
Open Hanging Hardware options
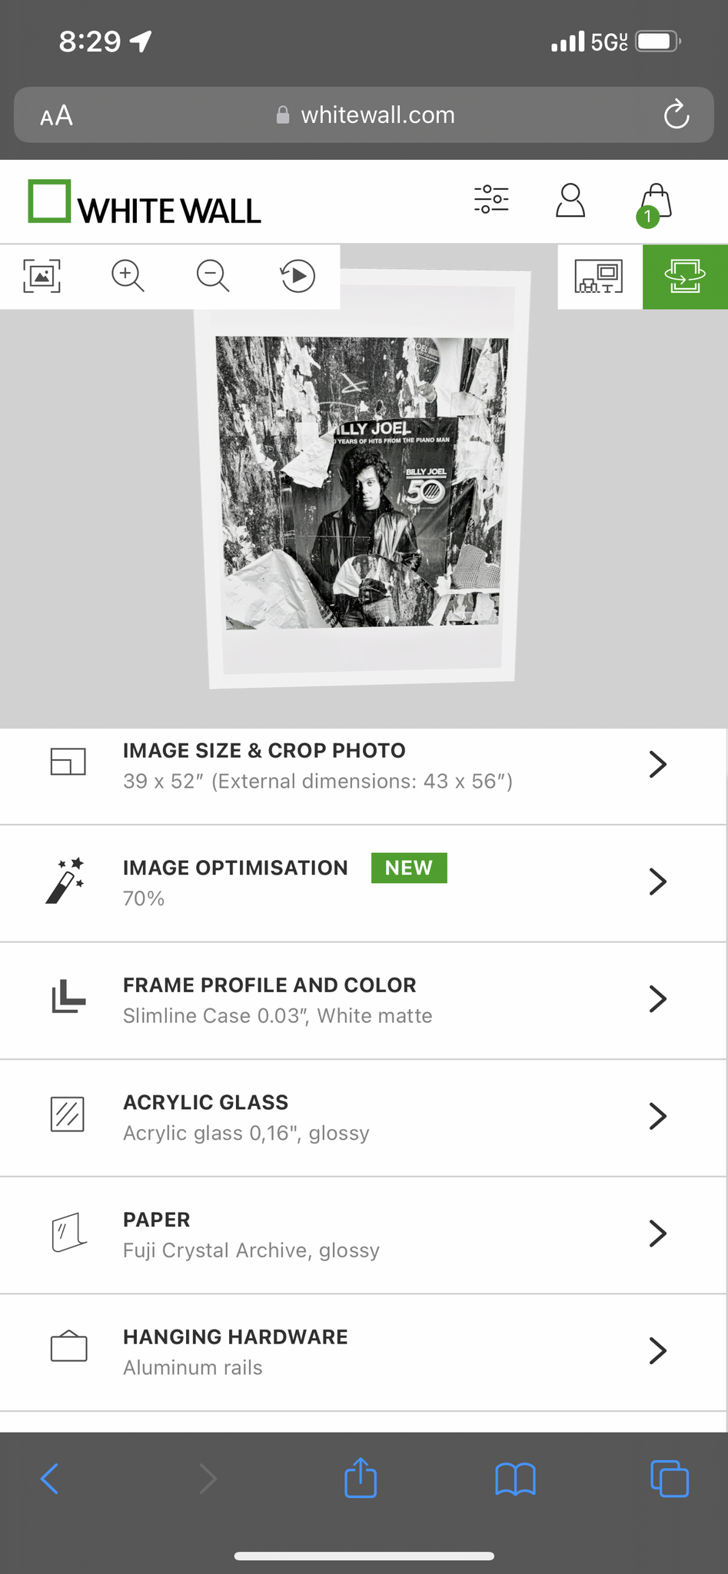[364, 1351]
